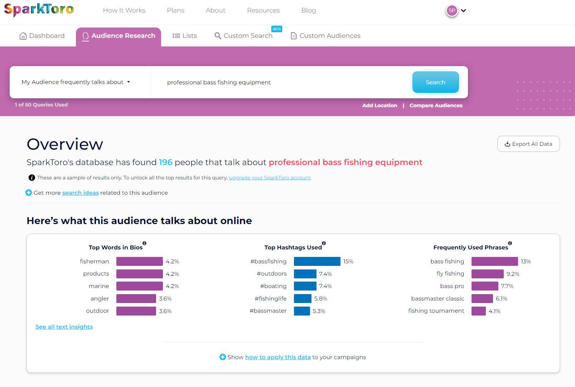The width and height of the screenshot is (575, 387).
Task: Click the BETA badge
Action: (x=277, y=29)
